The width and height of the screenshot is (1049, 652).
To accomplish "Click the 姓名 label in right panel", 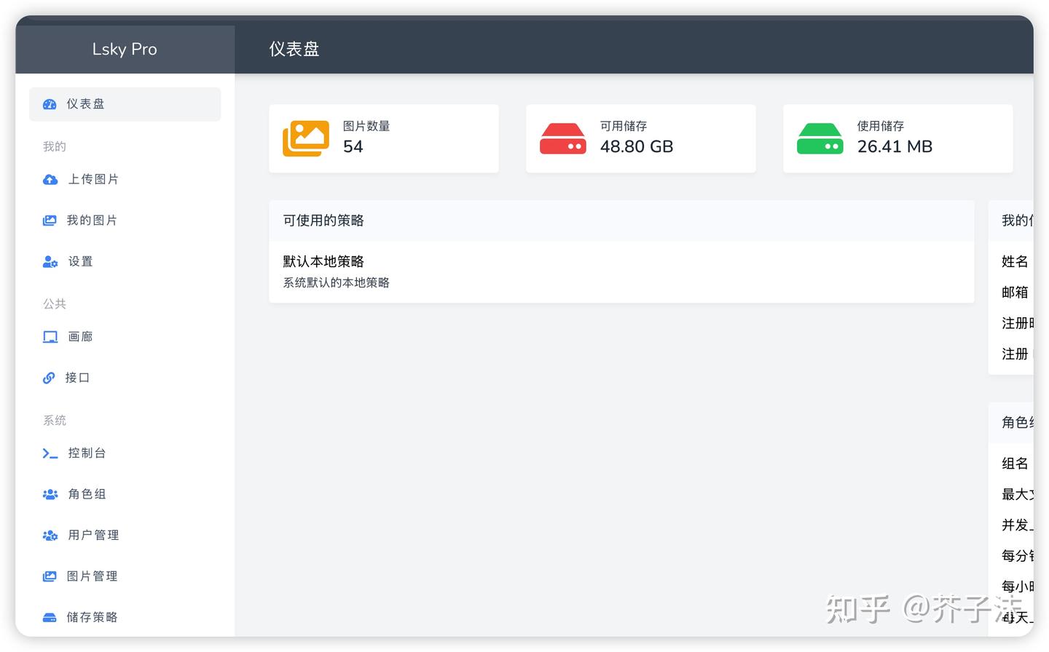I will tap(1015, 261).
